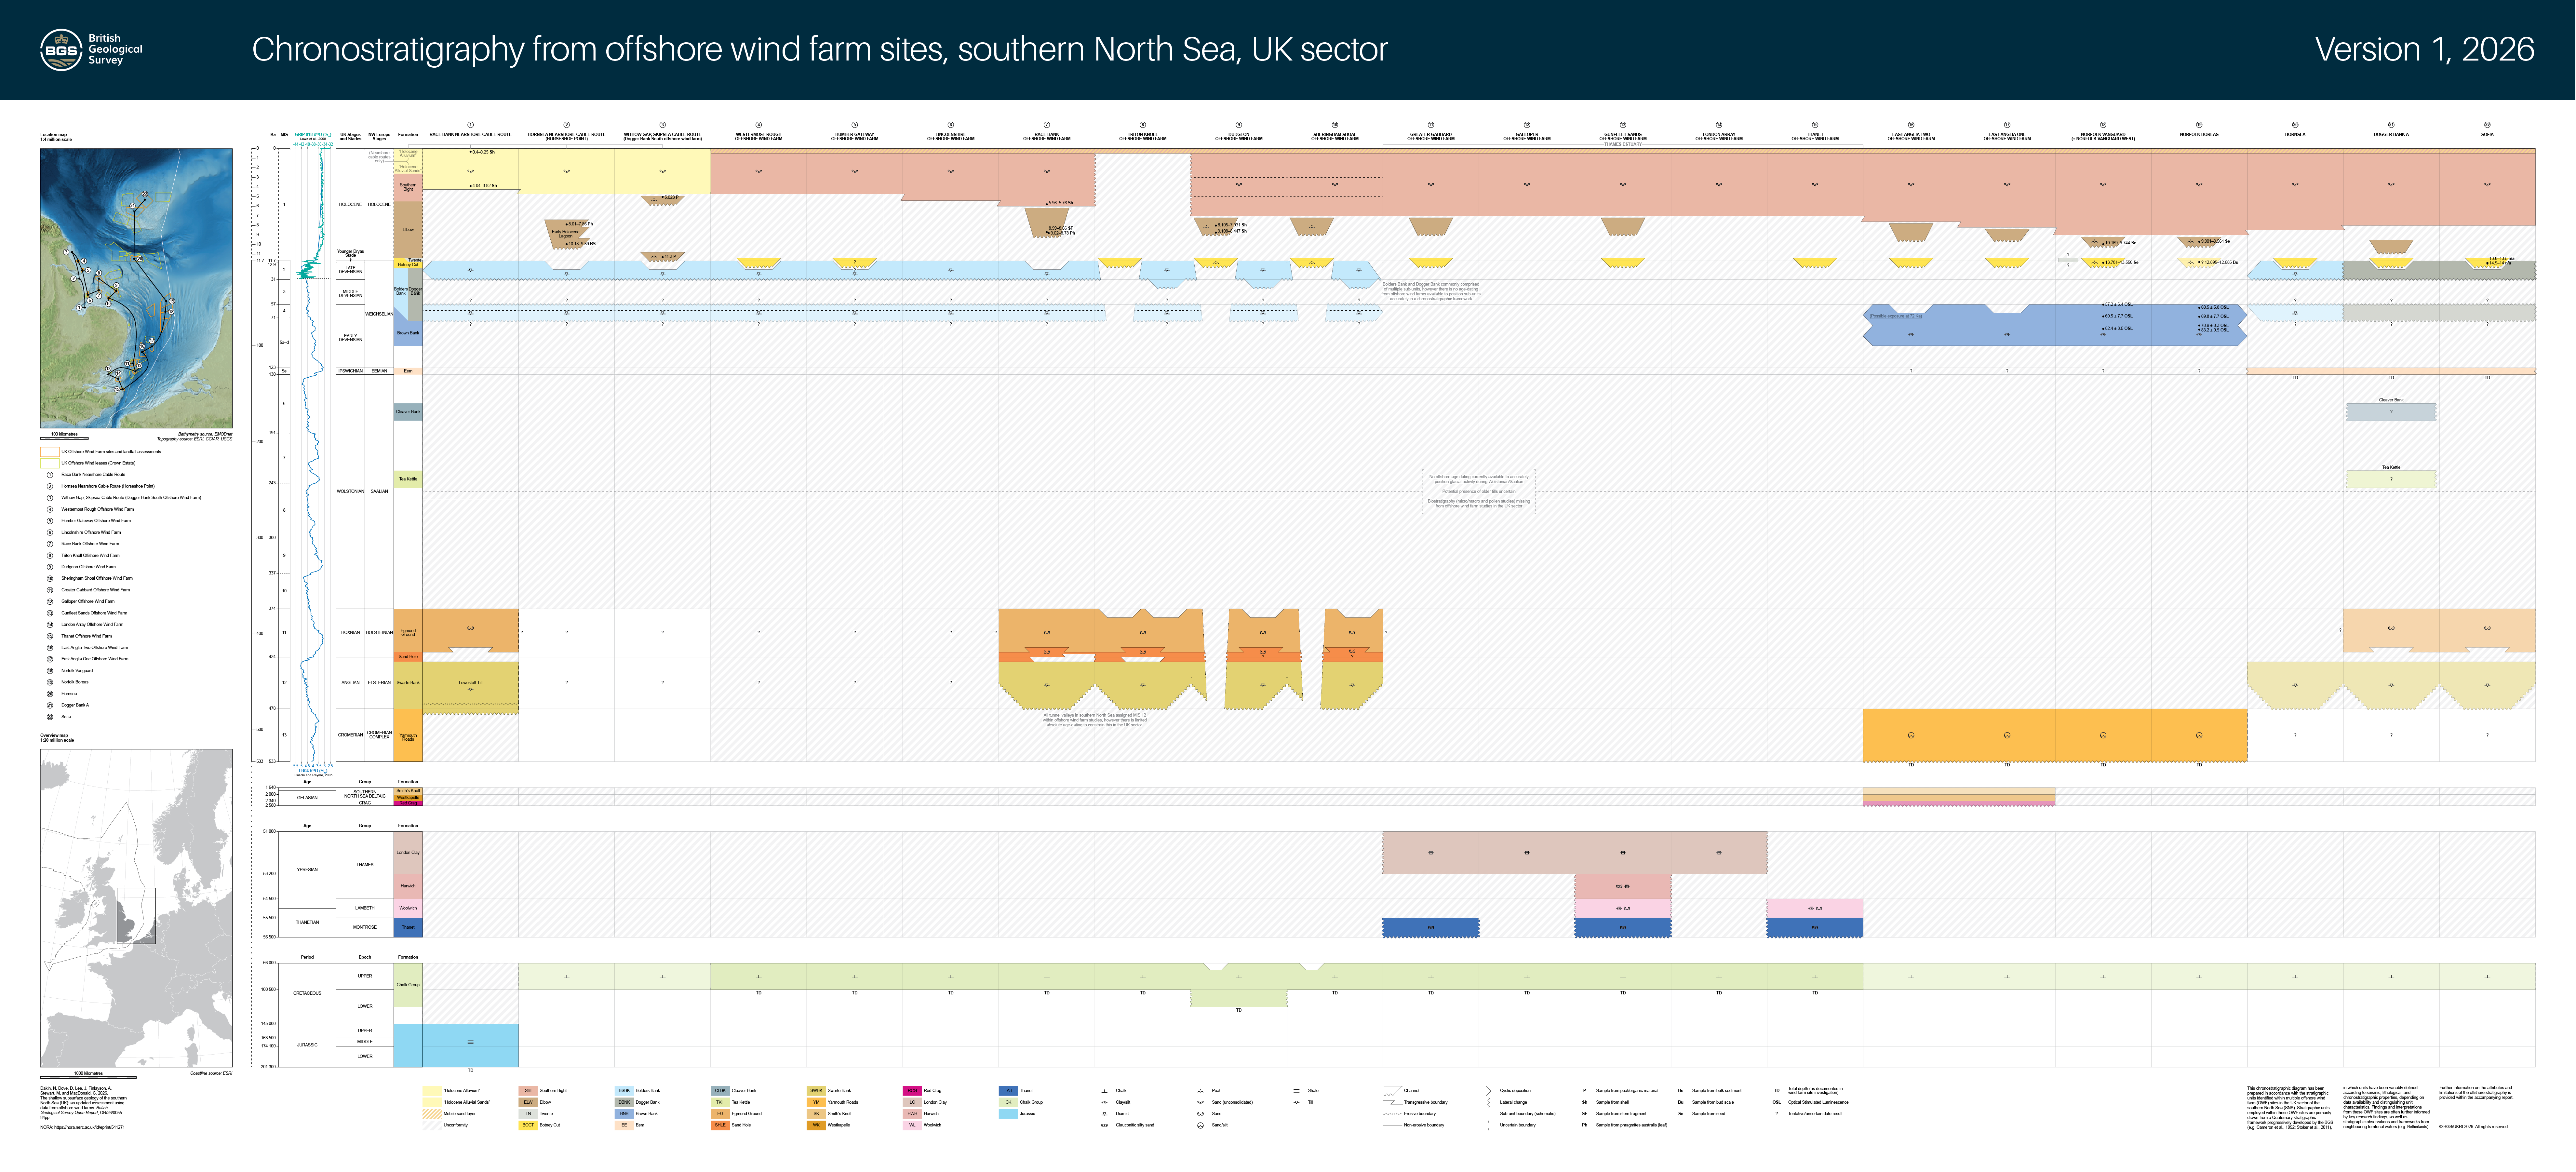
Task: Click the southern North Sea location map
Action: tap(136, 288)
